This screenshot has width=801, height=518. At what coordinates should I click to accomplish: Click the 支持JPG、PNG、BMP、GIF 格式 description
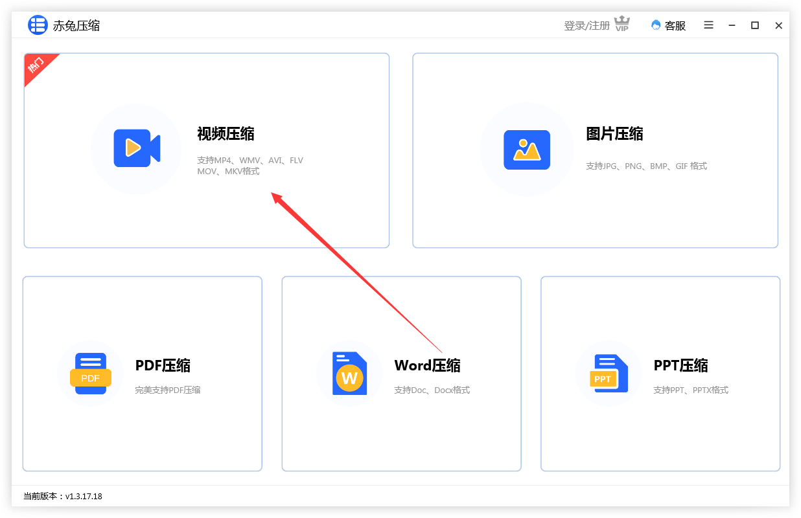(646, 166)
